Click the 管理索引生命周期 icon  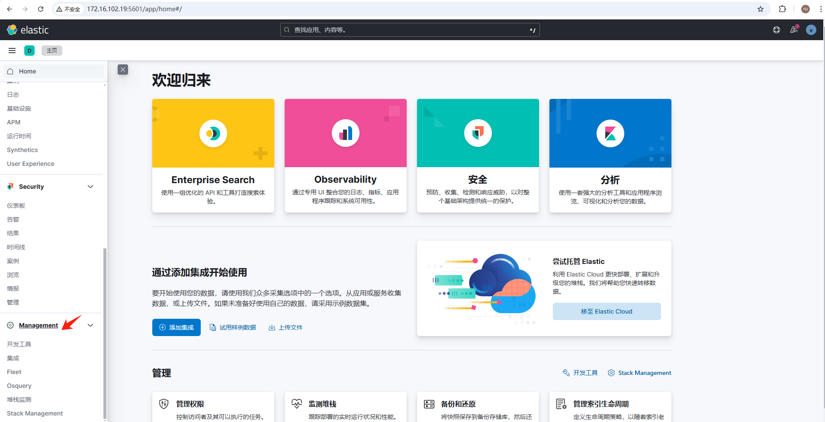(561, 404)
